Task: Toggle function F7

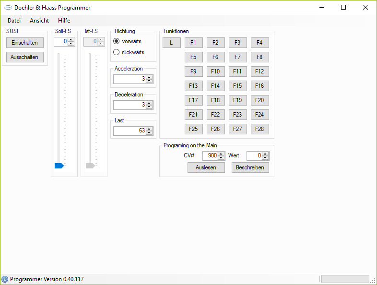Action: (238, 57)
